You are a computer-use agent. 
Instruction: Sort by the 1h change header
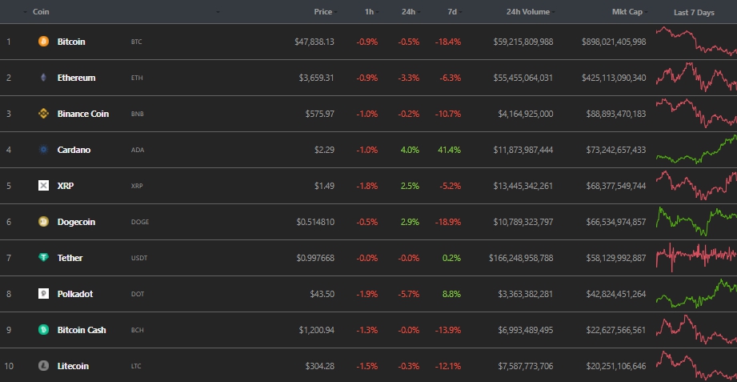pos(368,12)
